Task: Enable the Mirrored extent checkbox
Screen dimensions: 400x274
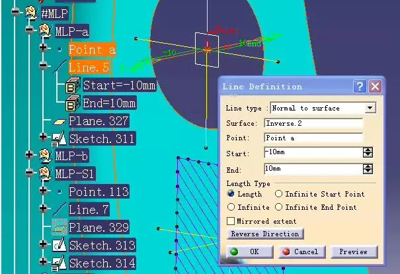Action: point(231,221)
